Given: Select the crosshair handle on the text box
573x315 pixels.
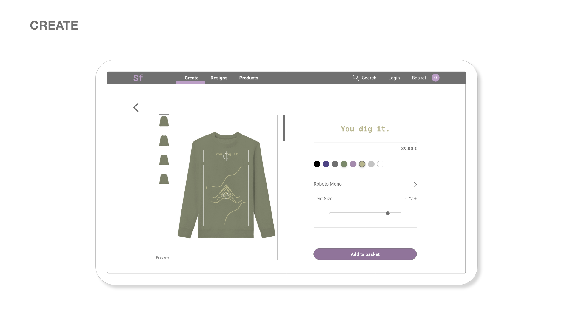Looking at the screenshot, I should coord(226,156).
